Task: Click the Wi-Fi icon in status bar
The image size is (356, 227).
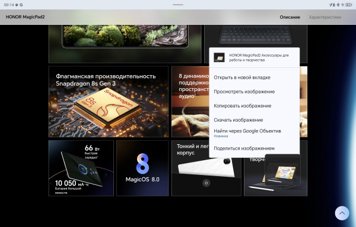Action: tap(342, 5)
